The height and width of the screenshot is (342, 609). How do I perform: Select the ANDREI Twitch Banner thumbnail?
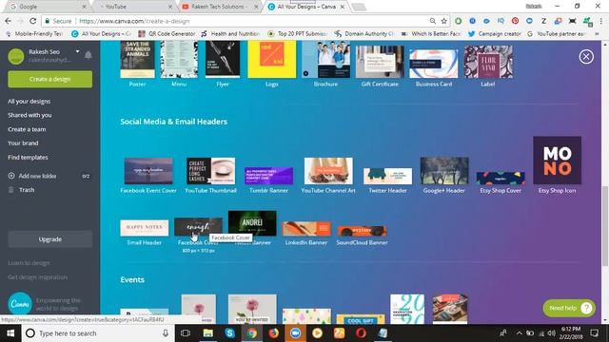click(252, 223)
